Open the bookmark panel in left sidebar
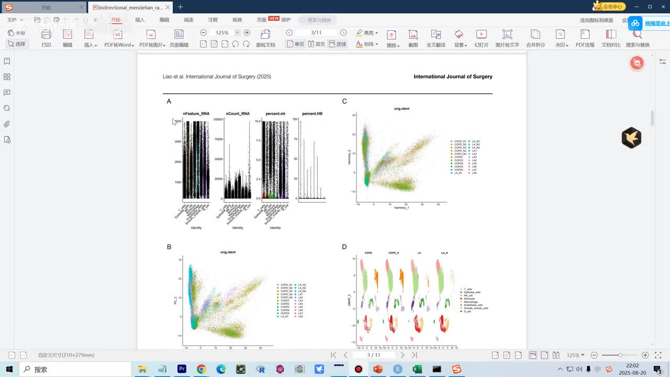Viewport: 670px width, 377px height. click(7, 61)
